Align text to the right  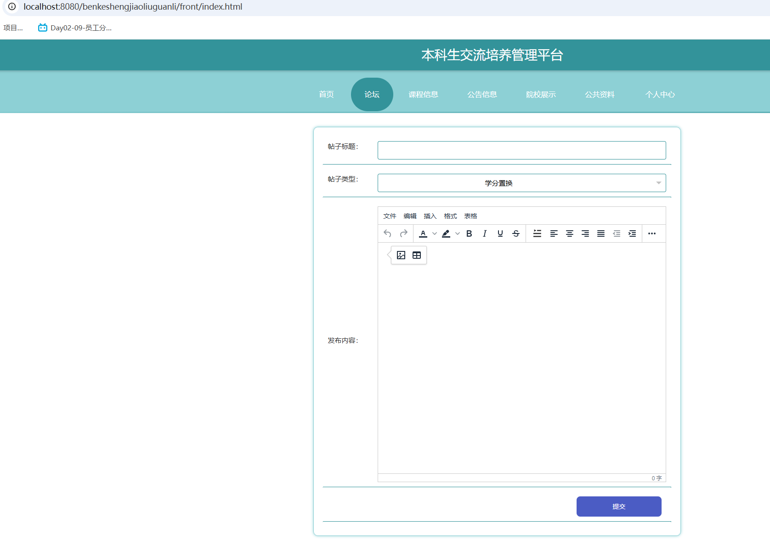click(x=585, y=233)
